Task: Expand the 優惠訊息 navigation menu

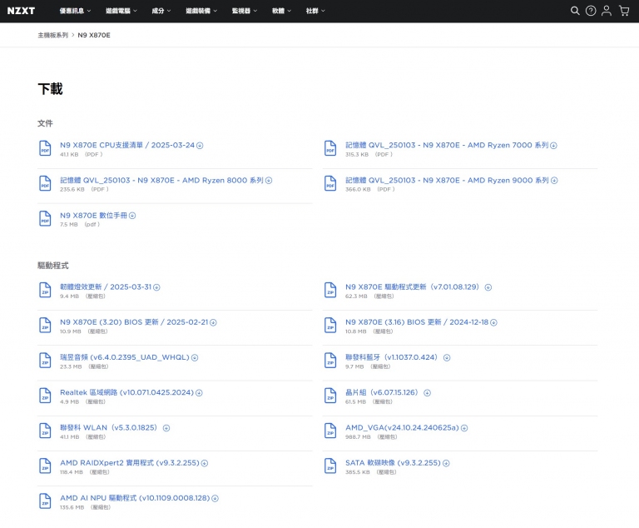Action: pyautogui.click(x=75, y=11)
